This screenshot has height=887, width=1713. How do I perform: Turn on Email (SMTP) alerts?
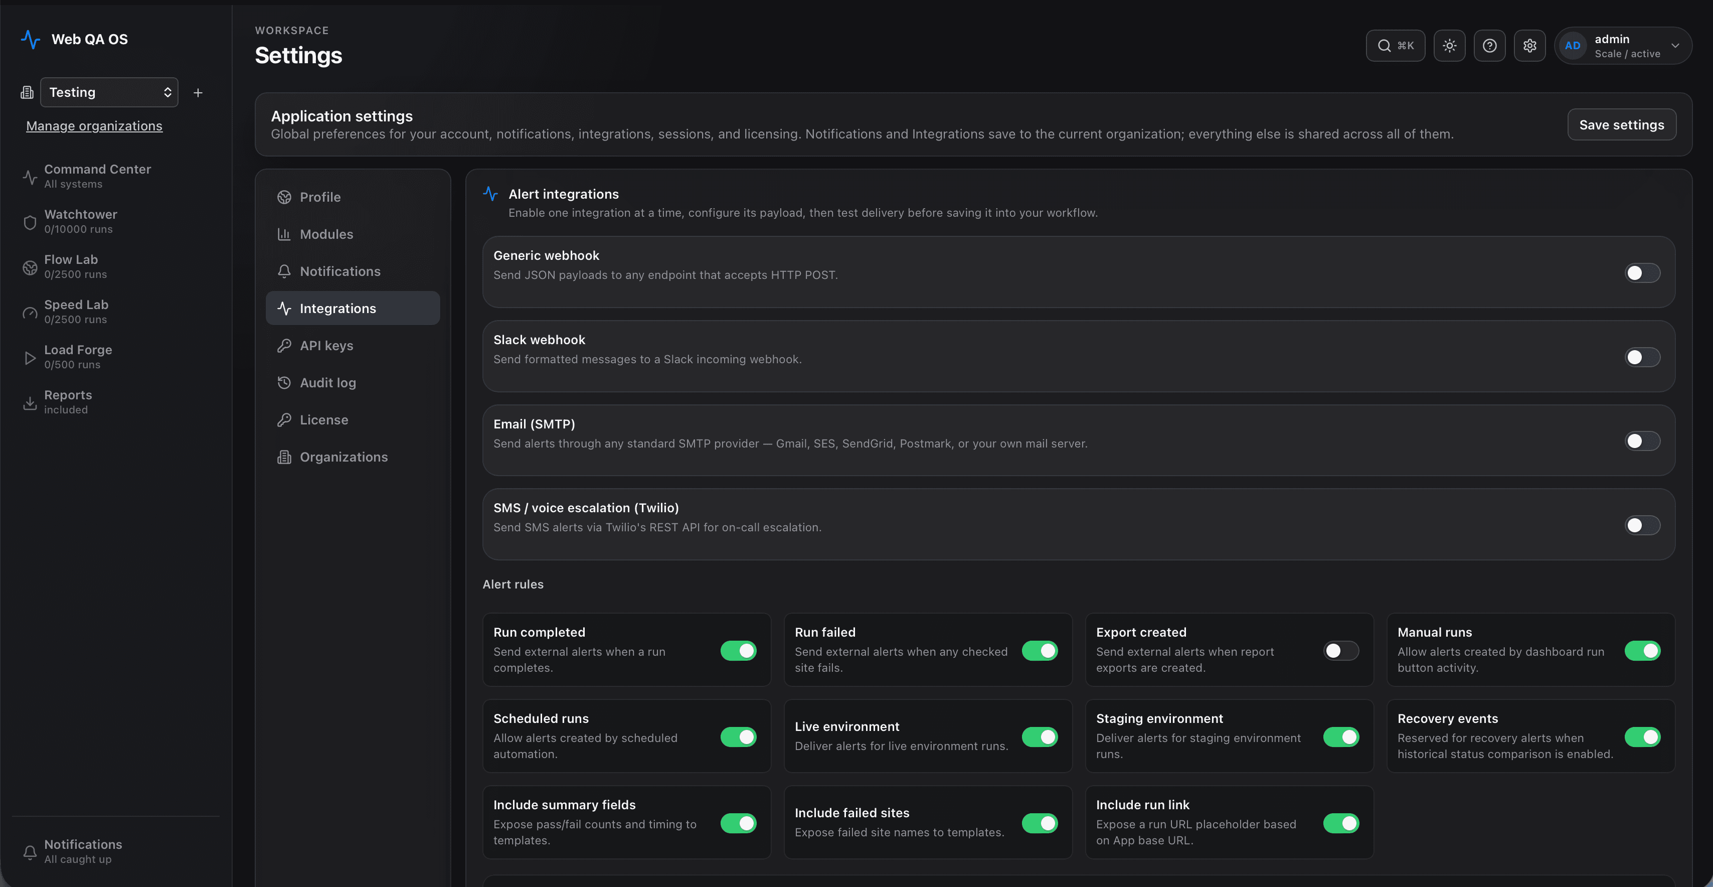[x=1642, y=441]
